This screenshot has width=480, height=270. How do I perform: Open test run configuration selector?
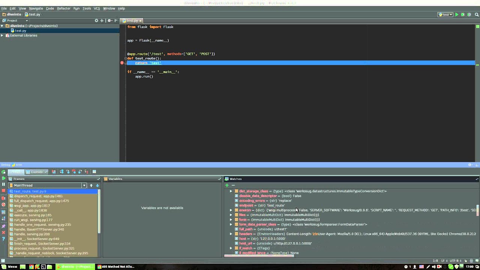(445, 15)
